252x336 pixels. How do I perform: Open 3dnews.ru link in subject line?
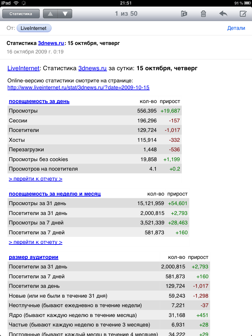tap(51, 43)
